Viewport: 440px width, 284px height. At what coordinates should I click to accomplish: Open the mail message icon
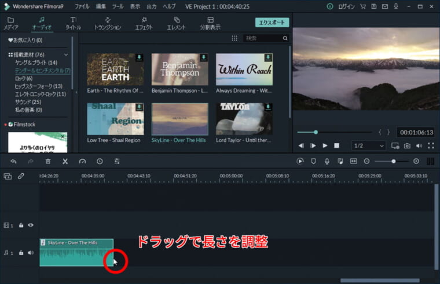385,6
